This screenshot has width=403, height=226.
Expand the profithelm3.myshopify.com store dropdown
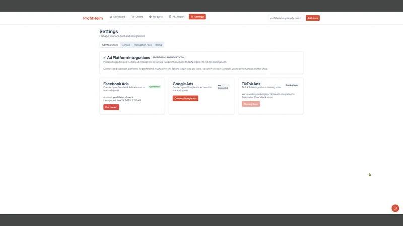pyautogui.click(x=286, y=18)
